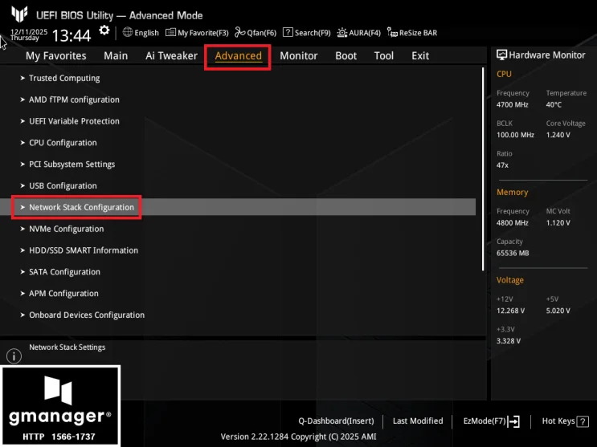
Task: Expand the CPU Configuration arrow
Action: pyautogui.click(x=22, y=143)
